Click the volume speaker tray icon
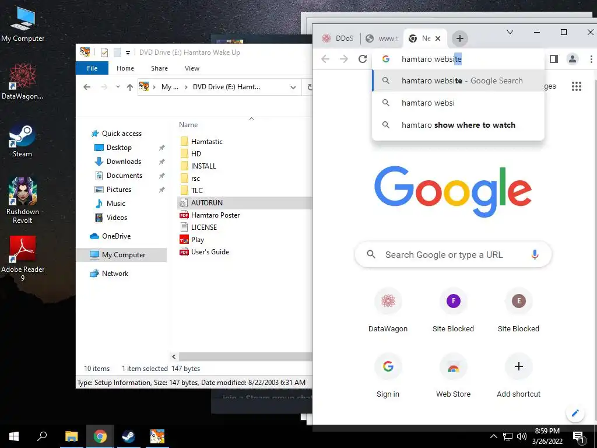Viewport: 597px width, 448px height. (x=522, y=436)
